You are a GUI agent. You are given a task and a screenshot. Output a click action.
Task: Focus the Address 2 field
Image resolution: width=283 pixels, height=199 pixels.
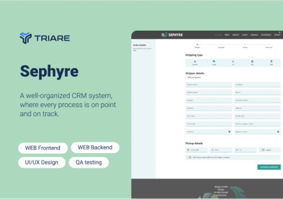[209, 108]
